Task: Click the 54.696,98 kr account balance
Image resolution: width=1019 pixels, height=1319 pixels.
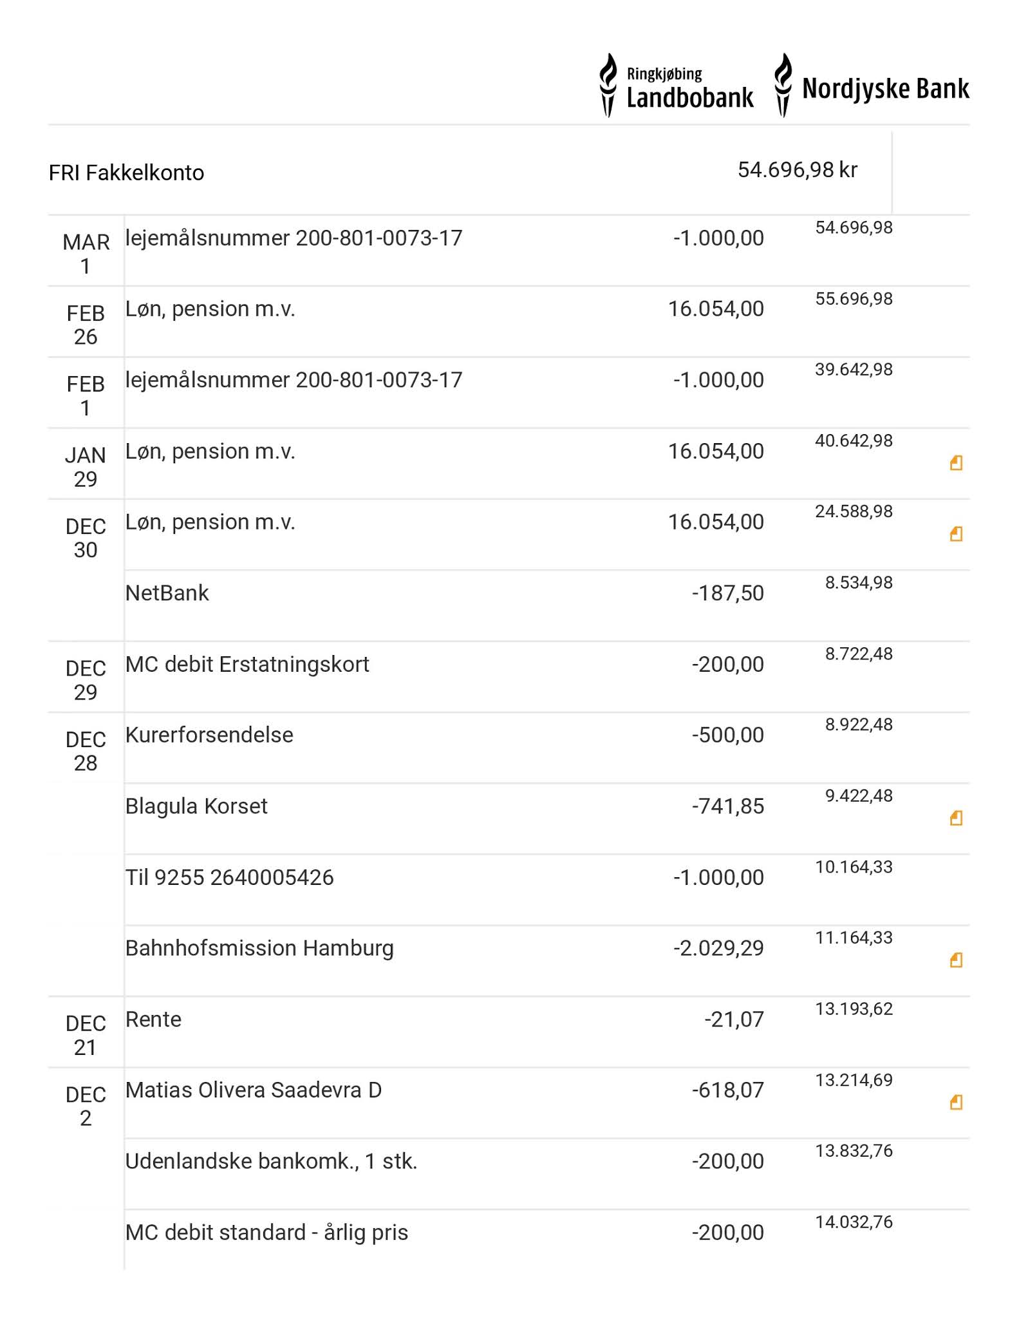Action: click(x=797, y=170)
